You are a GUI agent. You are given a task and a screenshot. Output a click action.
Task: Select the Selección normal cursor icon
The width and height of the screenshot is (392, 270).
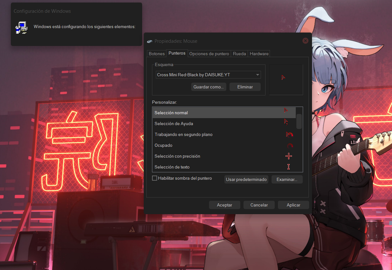tap(285, 111)
